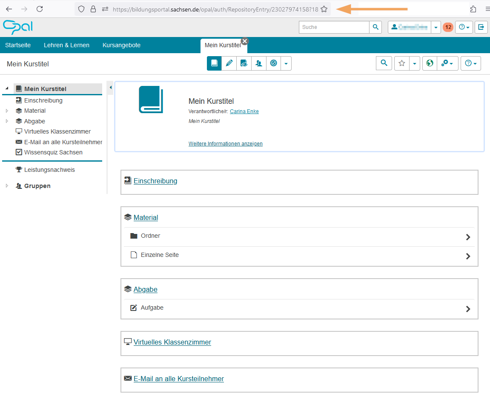
Task: Expand the Gruppen tree node
Action: [x=7, y=186]
